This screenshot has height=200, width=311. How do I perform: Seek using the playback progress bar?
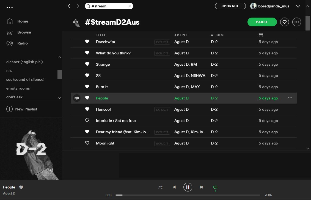tap(188, 195)
